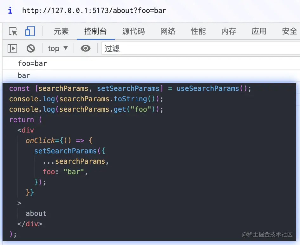Click the 'return (' line

click(26, 120)
